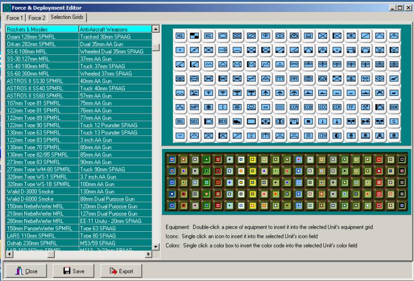Select the CCC unit icon
Image resolution: width=414 pixels, height=281 pixels.
[x=322, y=107]
